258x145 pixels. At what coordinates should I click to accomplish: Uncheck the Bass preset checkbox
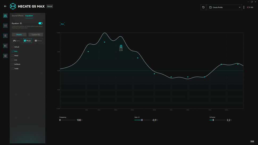coord(13,51)
